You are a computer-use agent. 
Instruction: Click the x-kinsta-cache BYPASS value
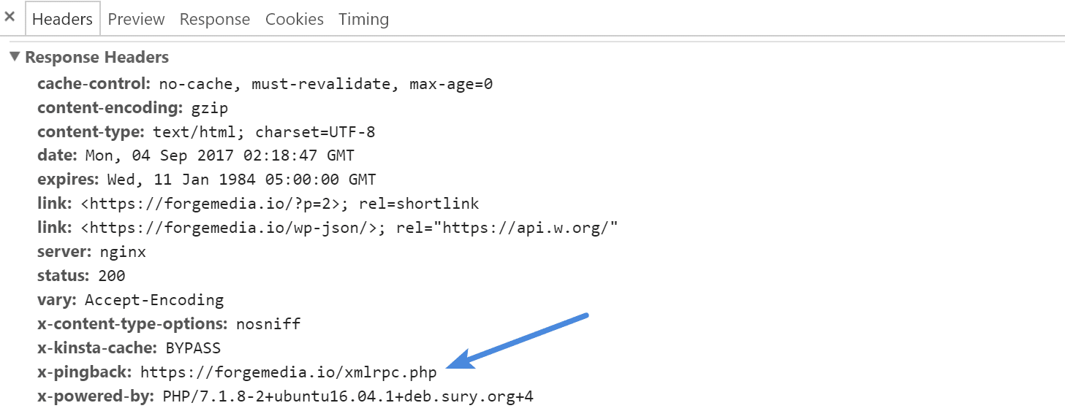[x=193, y=348]
